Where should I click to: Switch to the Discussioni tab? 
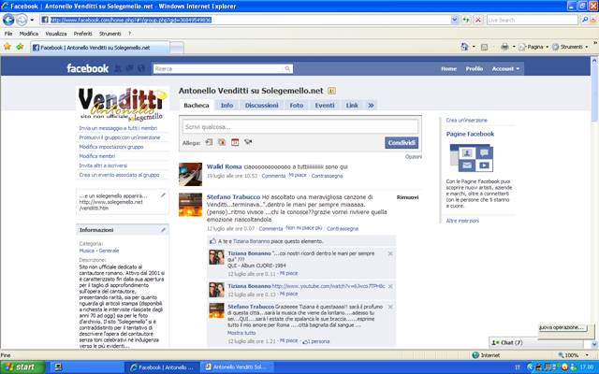262,106
